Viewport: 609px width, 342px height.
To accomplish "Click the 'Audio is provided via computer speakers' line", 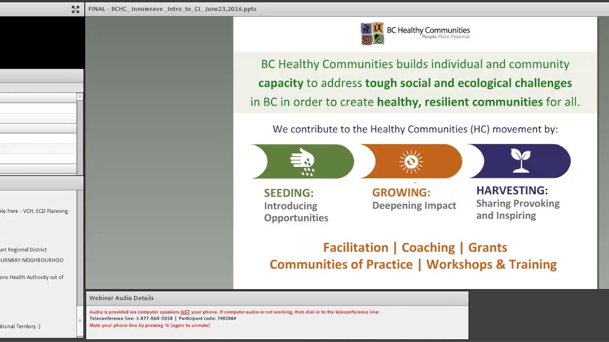I will 235,312.
